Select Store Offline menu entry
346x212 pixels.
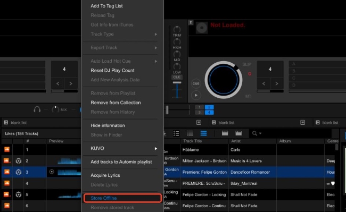(122, 198)
